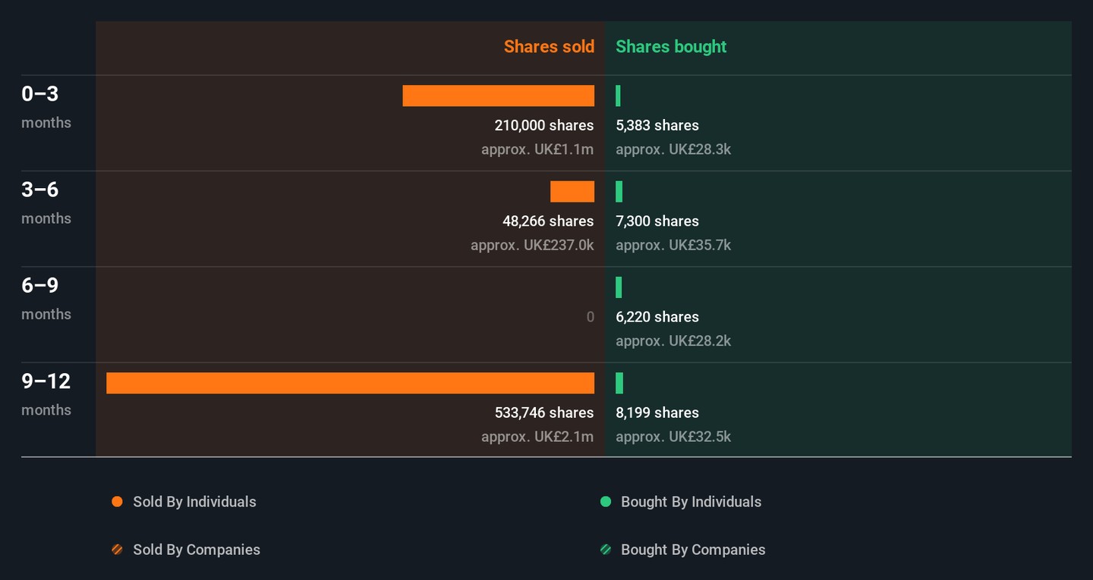Click the 0–3 months orange sold bar

498,96
